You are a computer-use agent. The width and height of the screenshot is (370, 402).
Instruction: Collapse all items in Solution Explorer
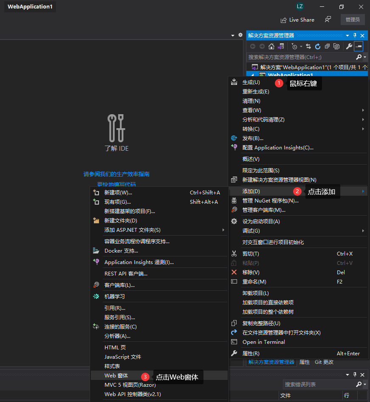(327, 46)
